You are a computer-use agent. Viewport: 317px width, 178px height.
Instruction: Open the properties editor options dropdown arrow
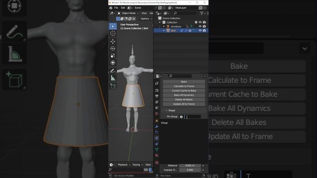205,76
